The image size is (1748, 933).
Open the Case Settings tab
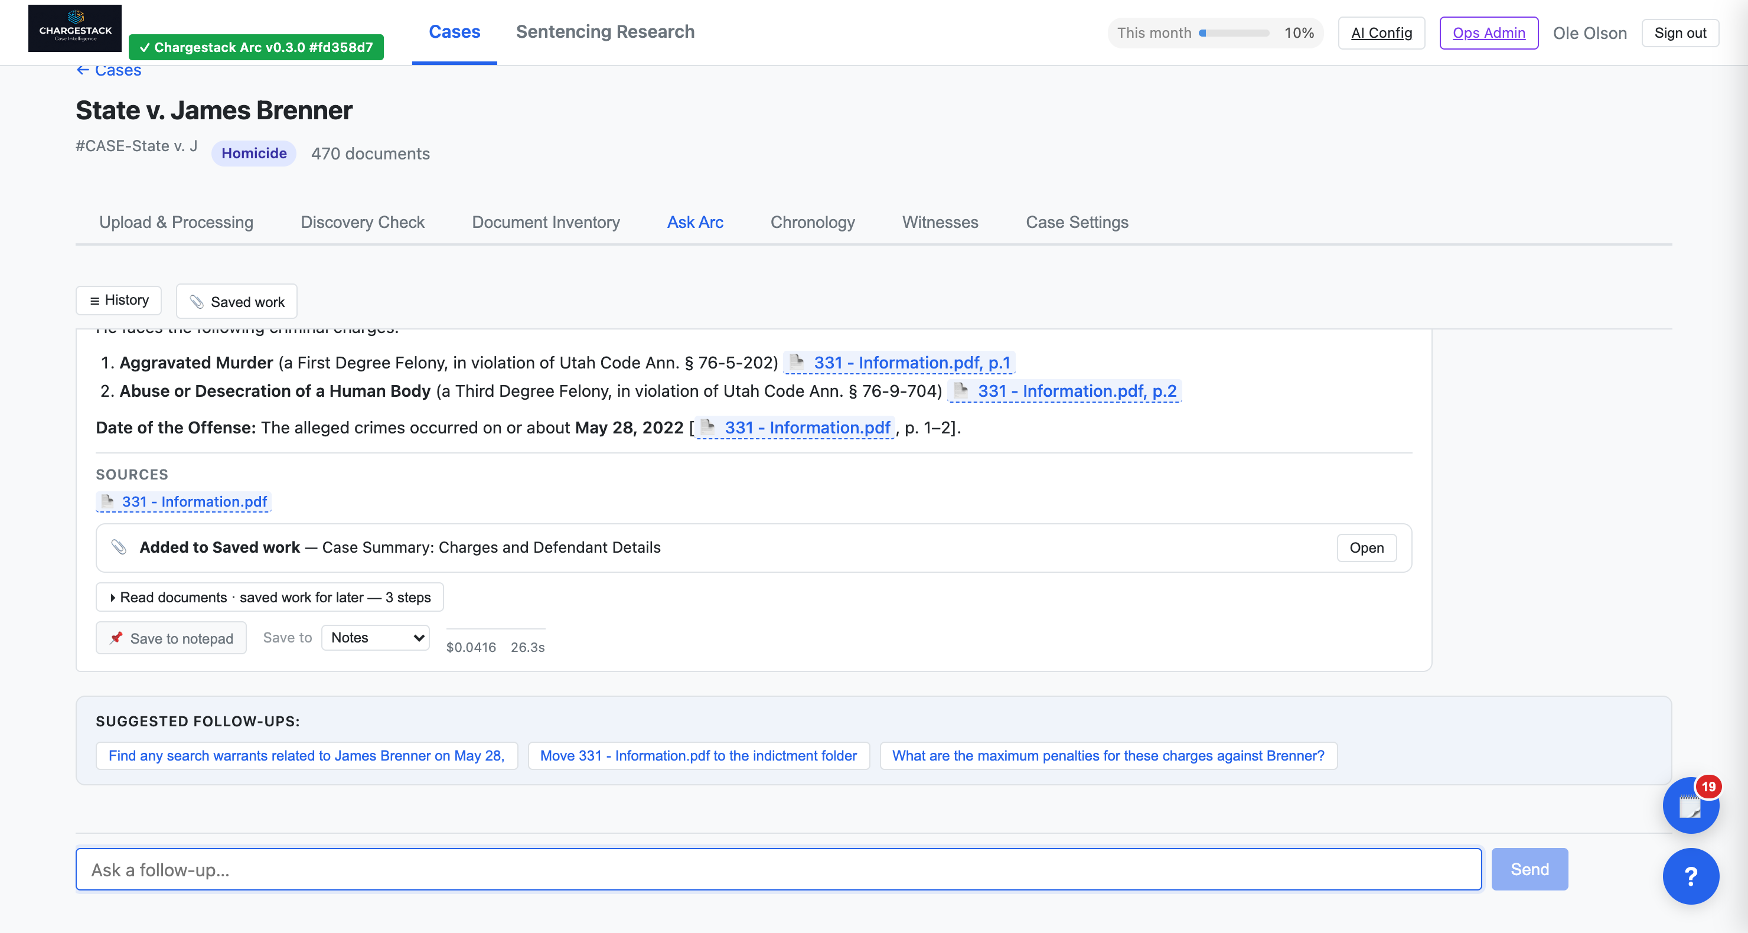point(1077,222)
